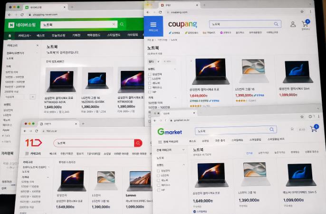Go back in the Coupang window

(x=148, y=12)
